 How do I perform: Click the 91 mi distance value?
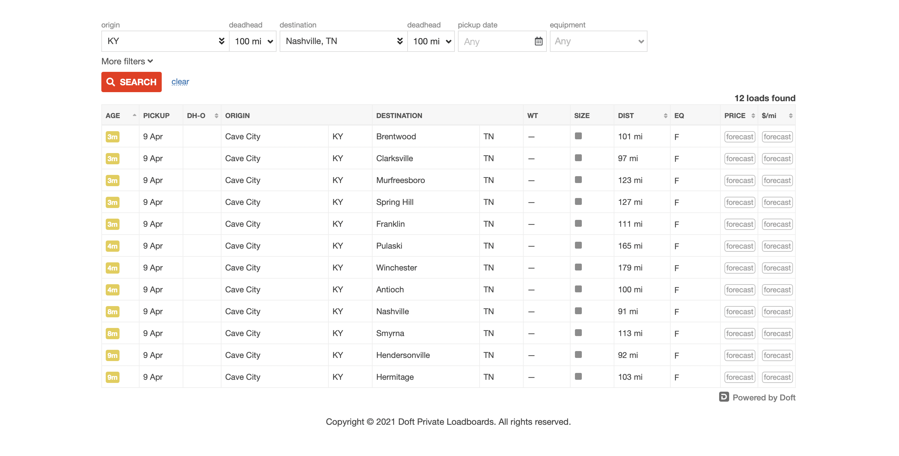point(627,311)
